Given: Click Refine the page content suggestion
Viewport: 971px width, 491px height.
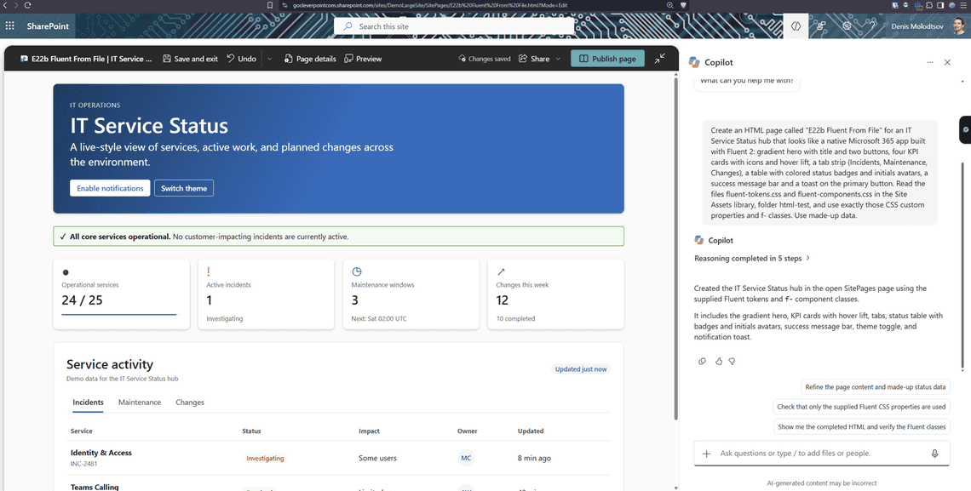Looking at the screenshot, I should [x=875, y=387].
